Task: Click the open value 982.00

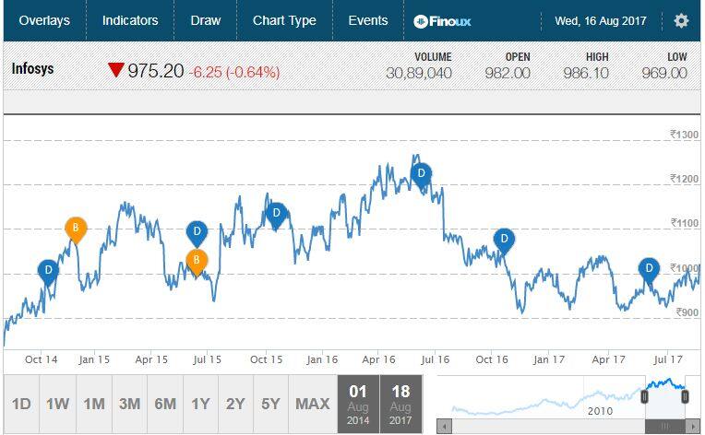Action: pos(508,73)
